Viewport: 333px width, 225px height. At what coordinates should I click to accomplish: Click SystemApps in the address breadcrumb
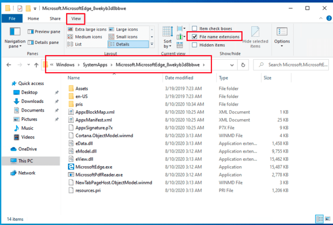click(x=95, y=65)
